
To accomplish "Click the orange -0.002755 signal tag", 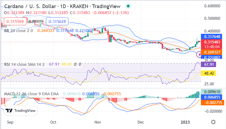I will coord(212,103).
